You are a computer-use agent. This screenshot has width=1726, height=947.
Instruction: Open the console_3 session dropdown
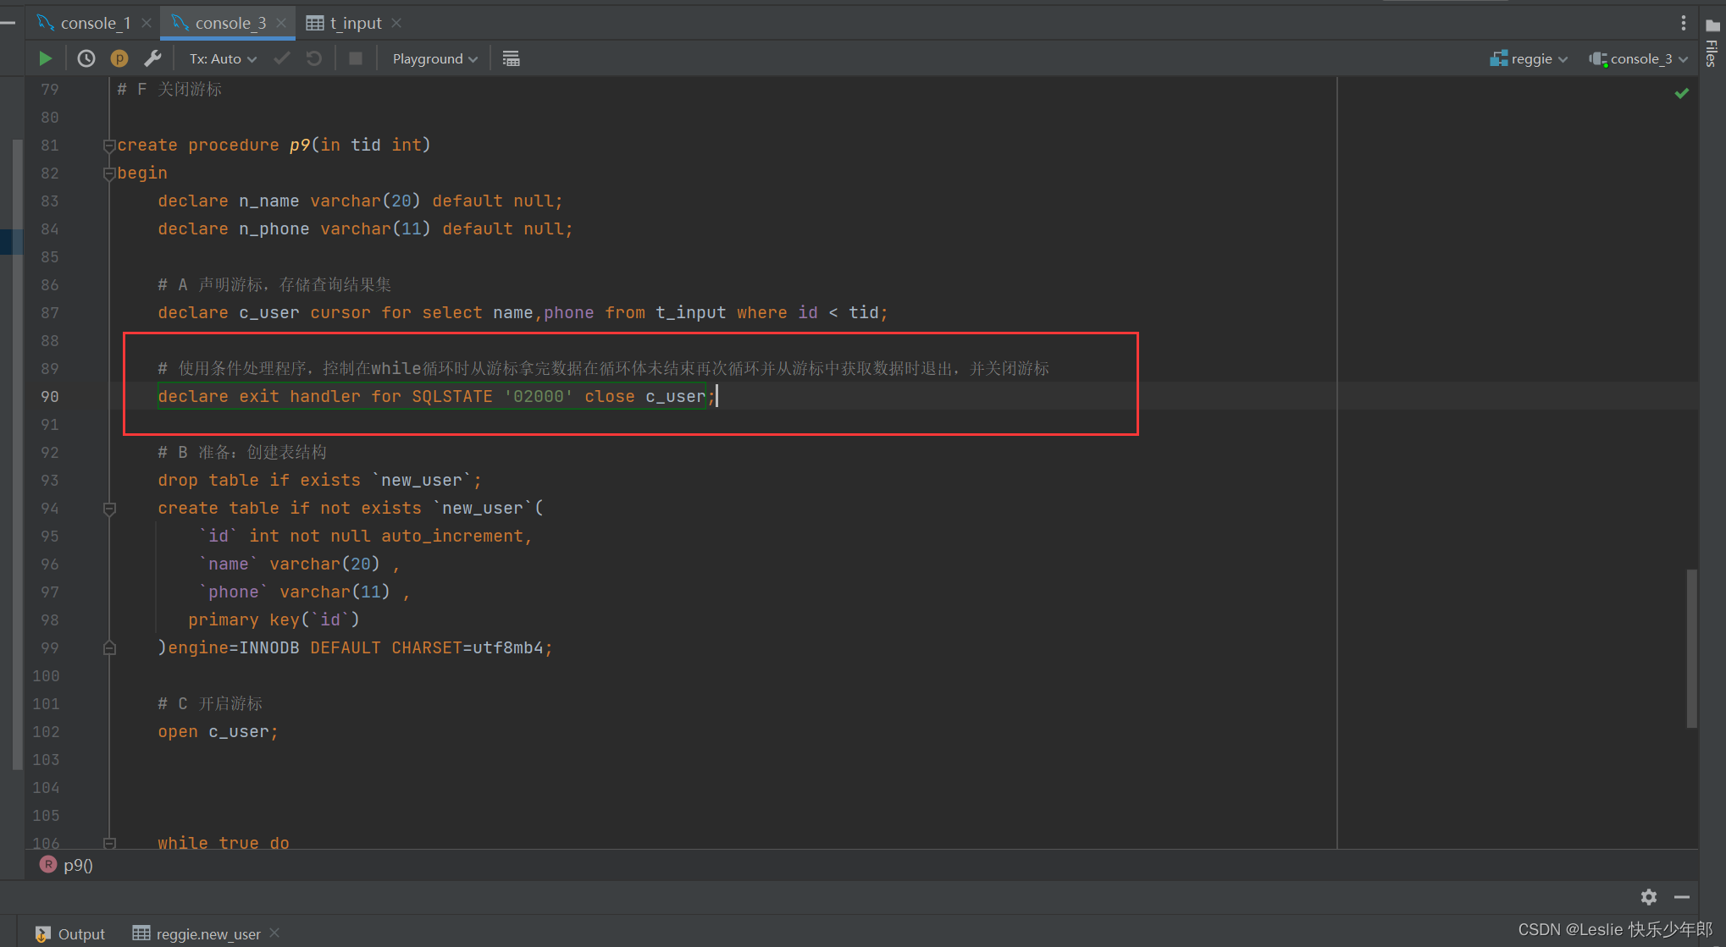[1639, 58]
